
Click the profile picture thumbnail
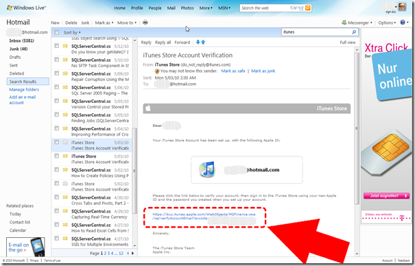[402, 7]
